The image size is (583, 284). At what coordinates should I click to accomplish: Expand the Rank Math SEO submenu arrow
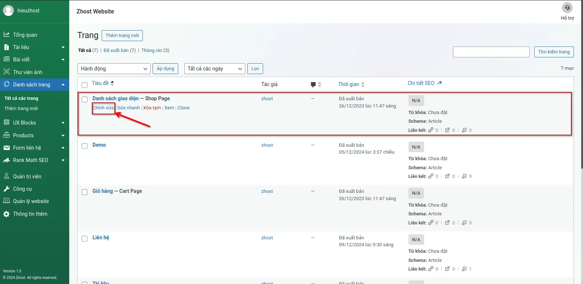63,160
